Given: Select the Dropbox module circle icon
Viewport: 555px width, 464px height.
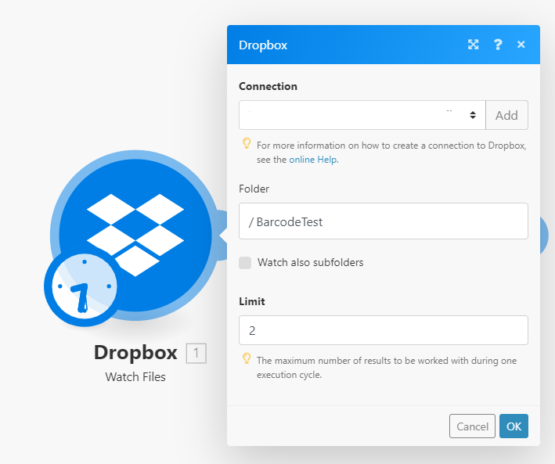Looking at the screenshot, I should [x=135, y=235].
